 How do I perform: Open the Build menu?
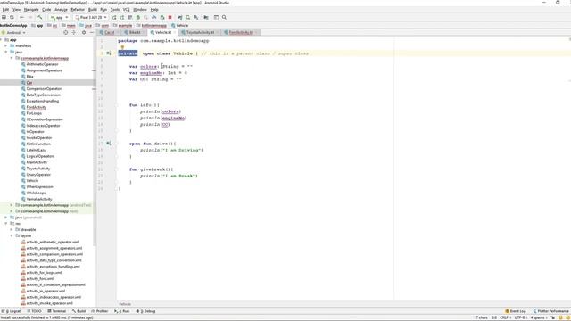(93, 10)
